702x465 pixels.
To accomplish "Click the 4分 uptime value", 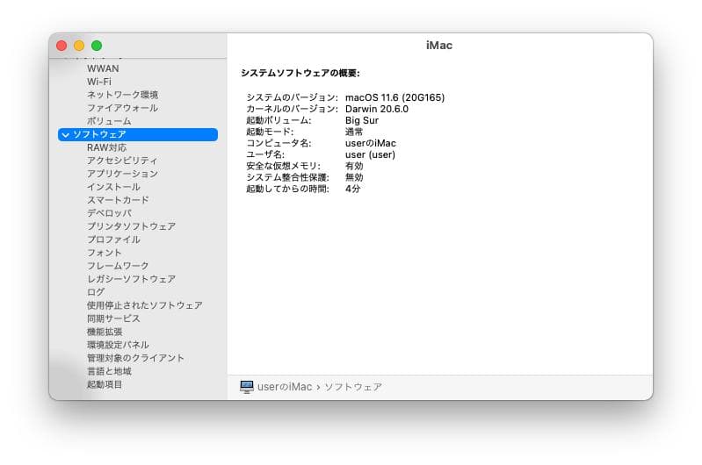I will (x=353, y=189).
